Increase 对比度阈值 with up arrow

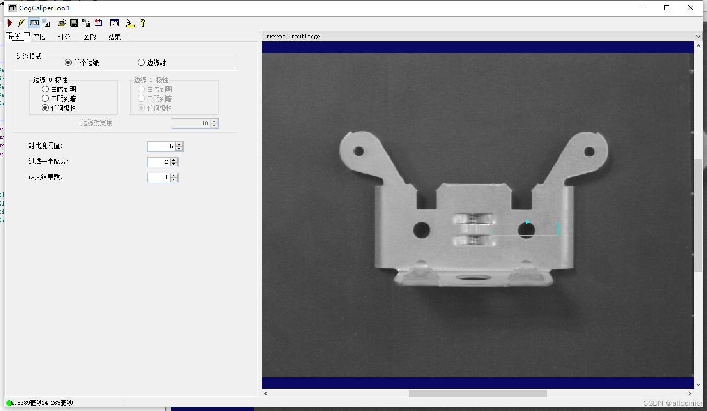coord(179,144)
